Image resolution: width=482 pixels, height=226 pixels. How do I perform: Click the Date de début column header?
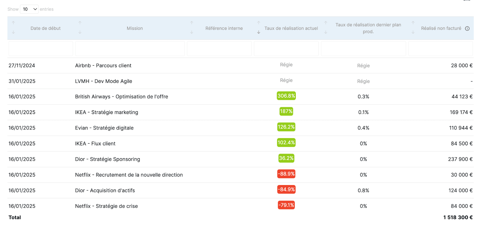click(45, 28)
